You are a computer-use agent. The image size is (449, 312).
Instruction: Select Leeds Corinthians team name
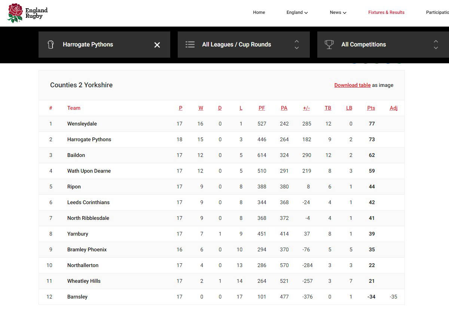pyautogui.click(x=88, y=202)
